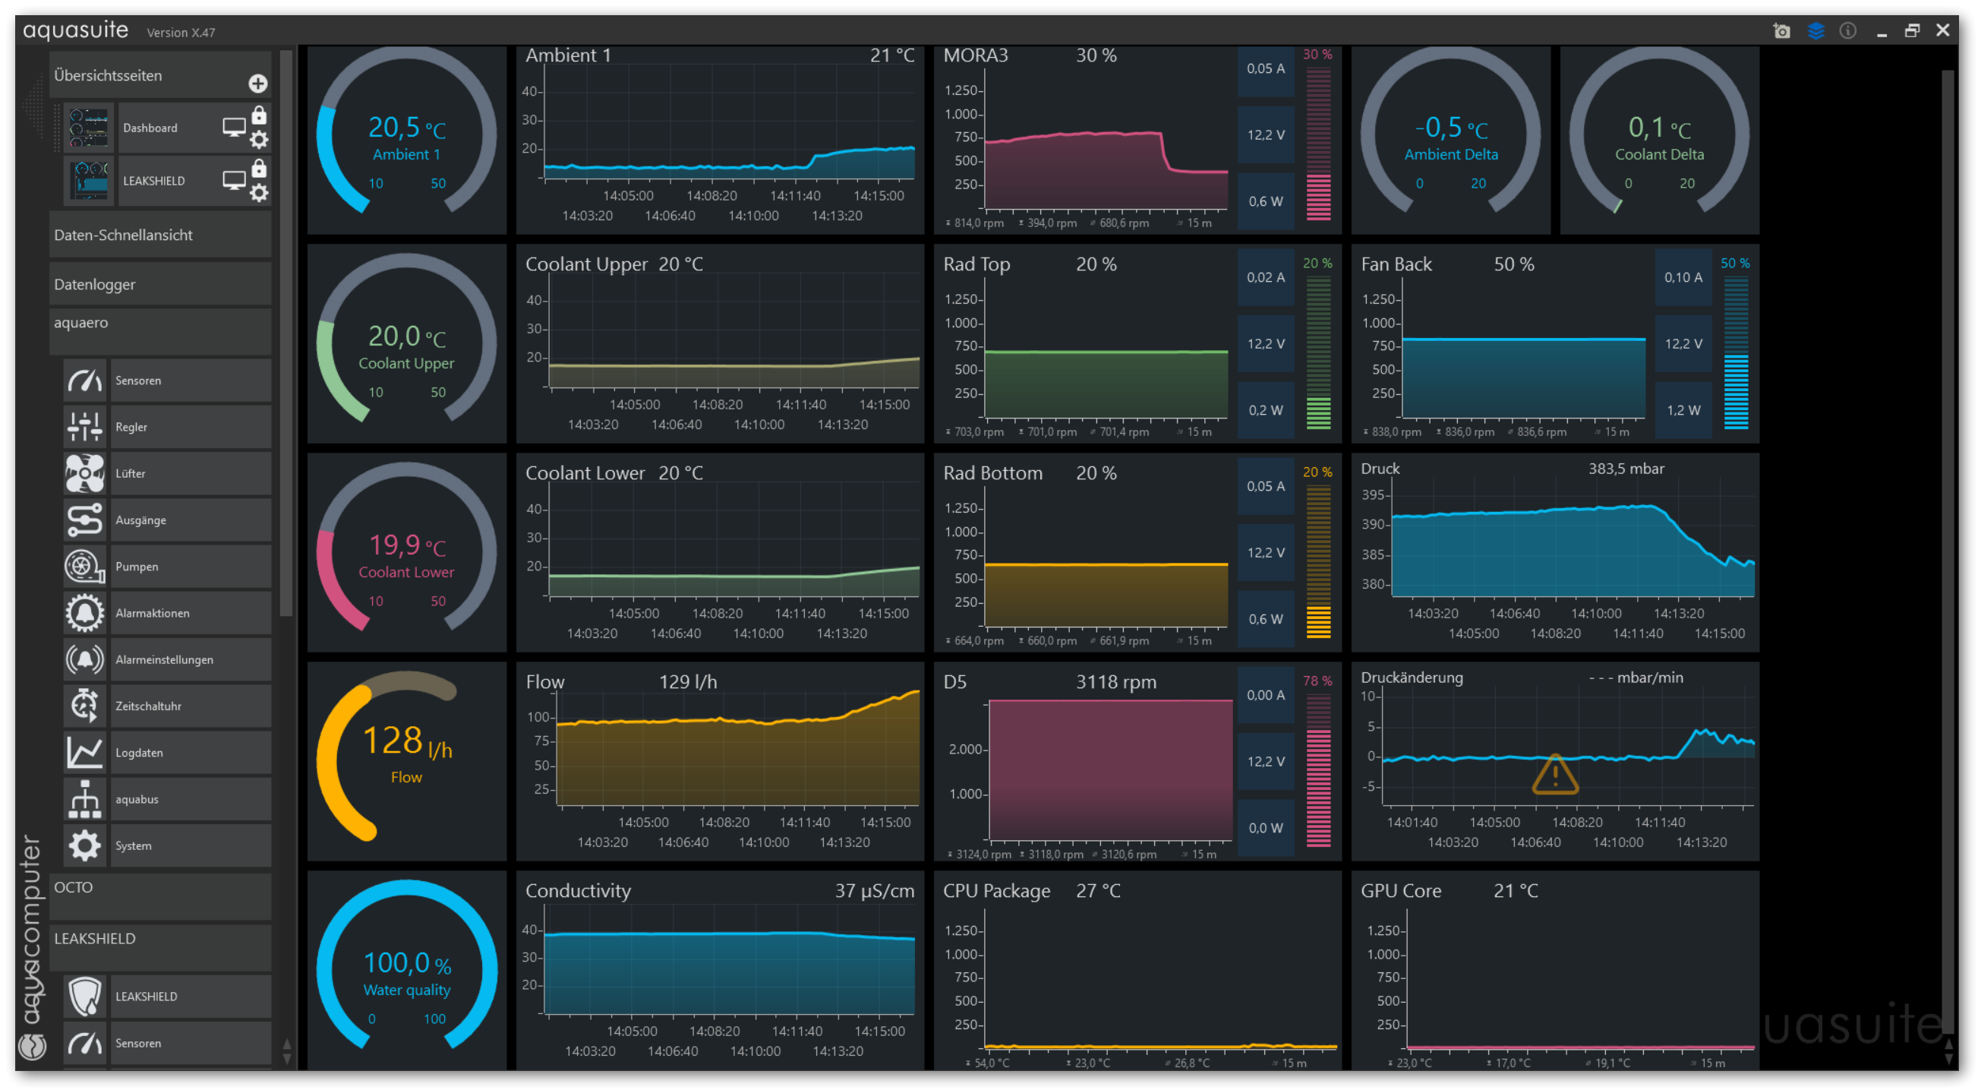Toggle the lock on the LEAKSHIELD overview page
The height and width of the screenshot is (1090, 1978).
(x=260, y=168)
